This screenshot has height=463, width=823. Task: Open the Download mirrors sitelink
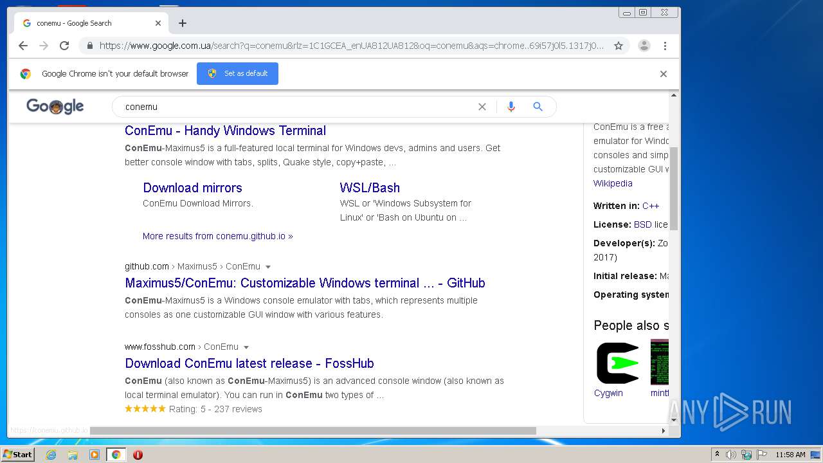pyautogui.click(x=192, y=188)
